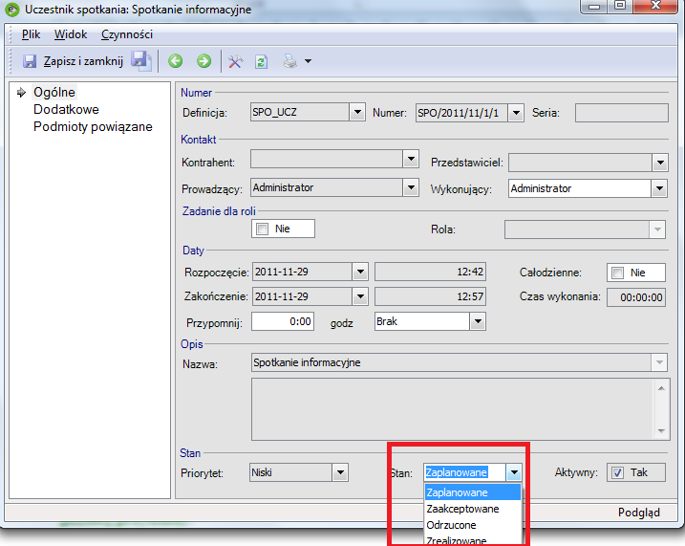Expand the Numer SPO/2011/11/1/1 dropdown
Screen dimensions: 685x546
point(516,113)
